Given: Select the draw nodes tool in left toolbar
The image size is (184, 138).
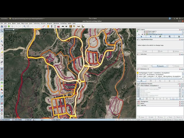Looking at the screenshot, I should [2, 38].
